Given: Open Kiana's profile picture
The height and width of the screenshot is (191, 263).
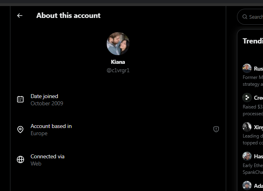Looking at the screenshot, I should [x=118, y=43].
